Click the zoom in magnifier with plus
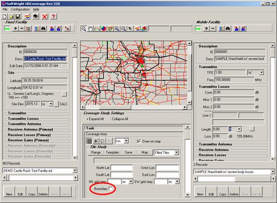The image size is (277, 203). click(117, 28)
